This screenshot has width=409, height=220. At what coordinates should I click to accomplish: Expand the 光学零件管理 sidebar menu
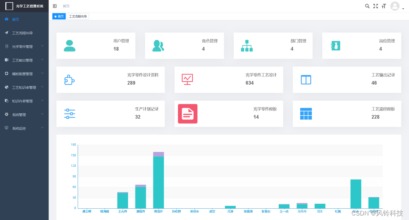[x=24, y=46]
